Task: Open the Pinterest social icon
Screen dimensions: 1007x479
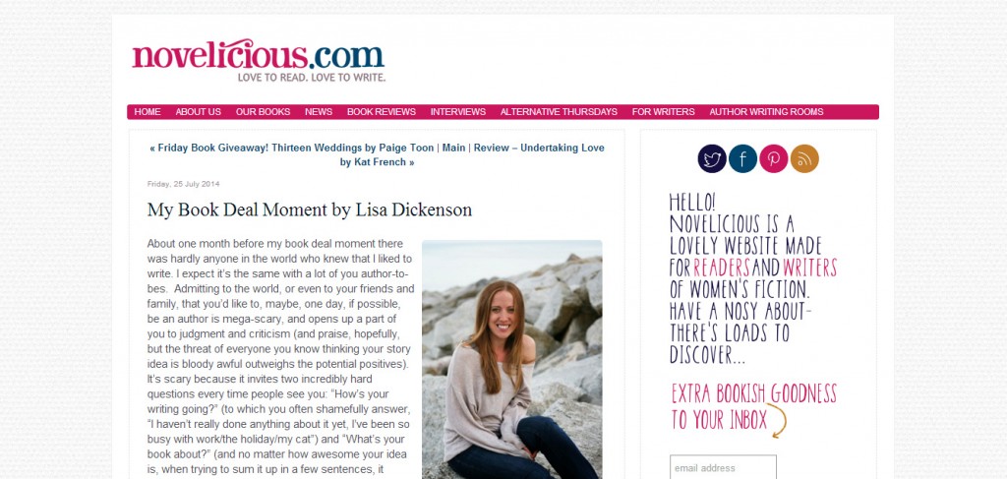Action: tap(773, 158)
